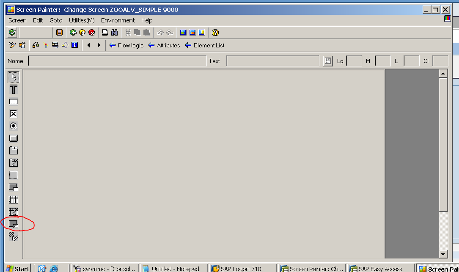The image size is (459, 272).
Task: Open the Environment menu
Action: 118,20
